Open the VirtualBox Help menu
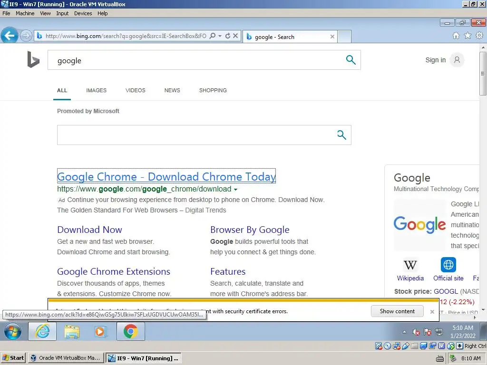The width and height of the screenshot is (487, 365). pyautogui.click(x=103, y=13)
